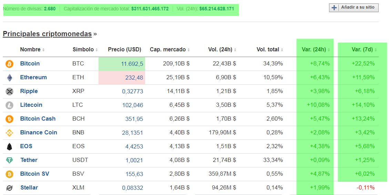Sort table by Símbolo column arrows

point(97,50)
